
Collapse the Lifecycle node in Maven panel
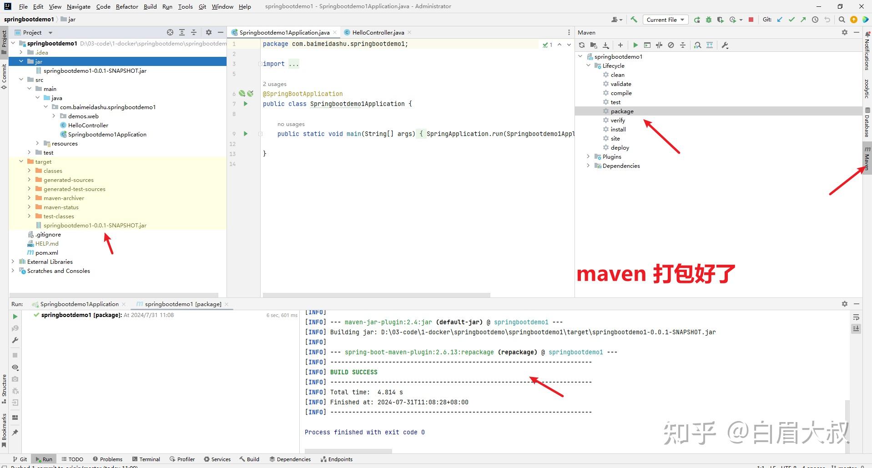point(589,65)
